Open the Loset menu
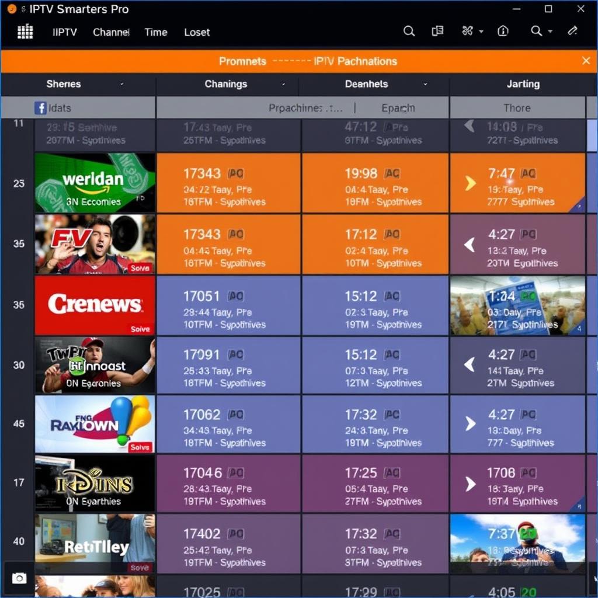This screenshot has width=598, height=598. pos(197,32)
